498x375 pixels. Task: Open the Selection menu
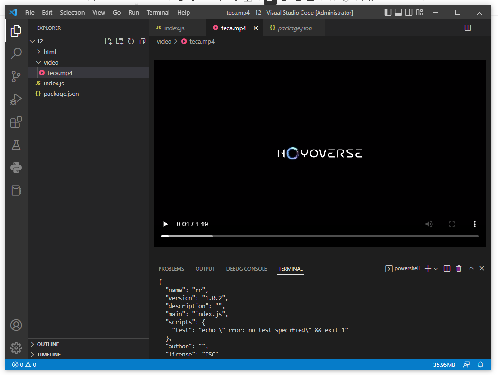(72, 12)
